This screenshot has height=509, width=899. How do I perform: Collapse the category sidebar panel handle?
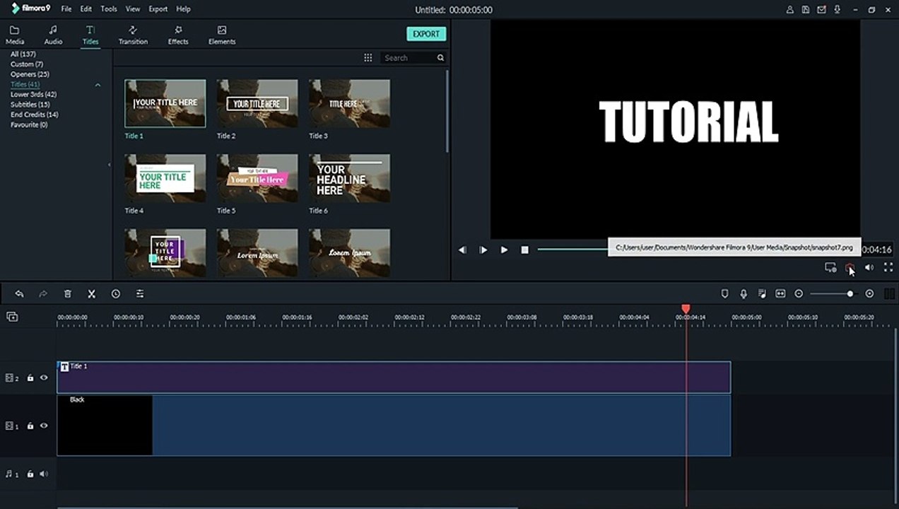pyautogui.click(x=109, y=165)
